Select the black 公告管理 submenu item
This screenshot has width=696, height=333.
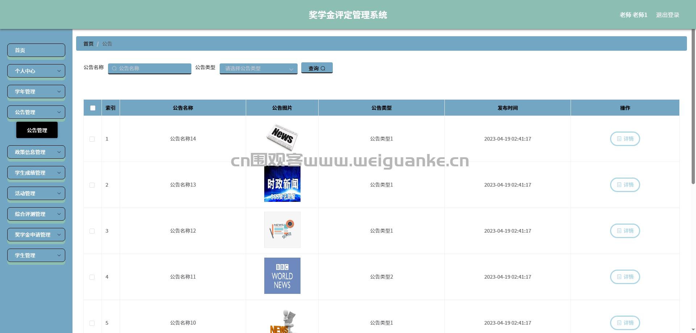37,130
